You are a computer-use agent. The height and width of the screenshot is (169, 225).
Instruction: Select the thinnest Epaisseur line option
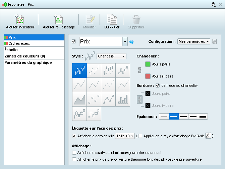click(164, 117)
